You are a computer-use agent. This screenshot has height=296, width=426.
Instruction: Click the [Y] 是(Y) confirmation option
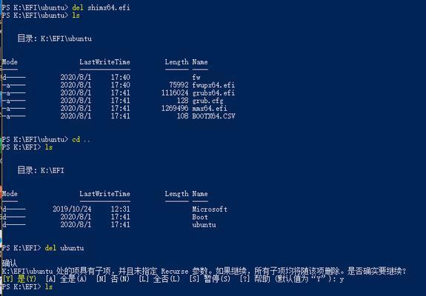coord(19,279)
